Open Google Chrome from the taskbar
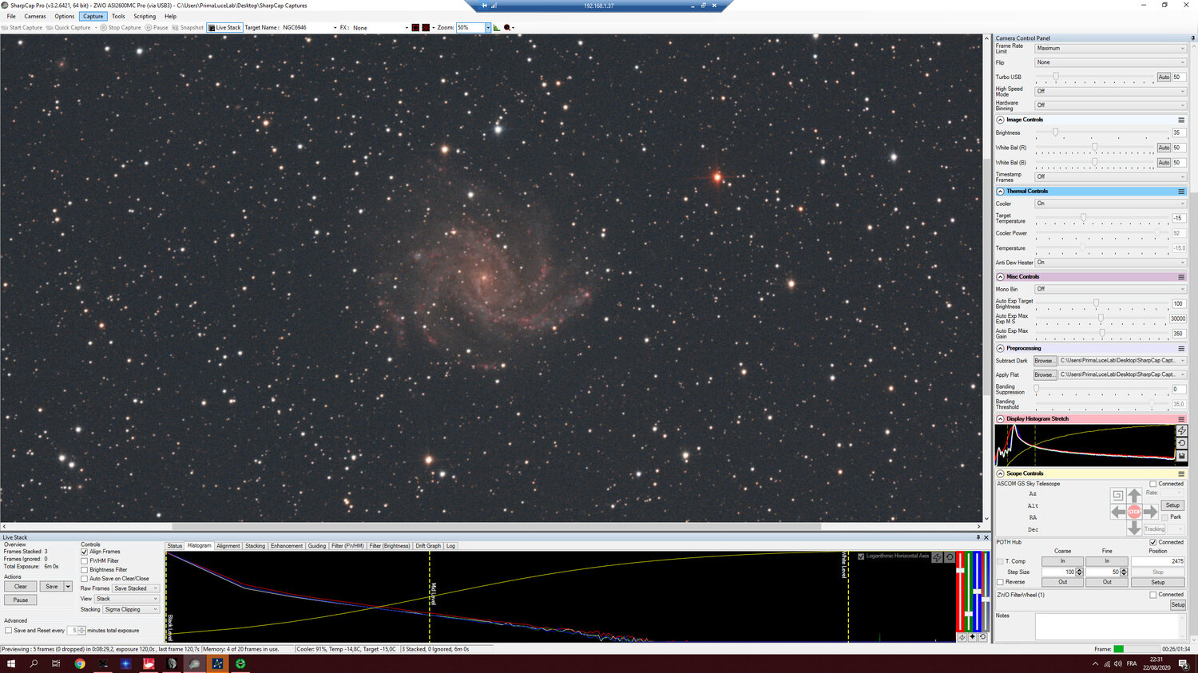Viewport: 1198px width, 673px height. point(80,663)
